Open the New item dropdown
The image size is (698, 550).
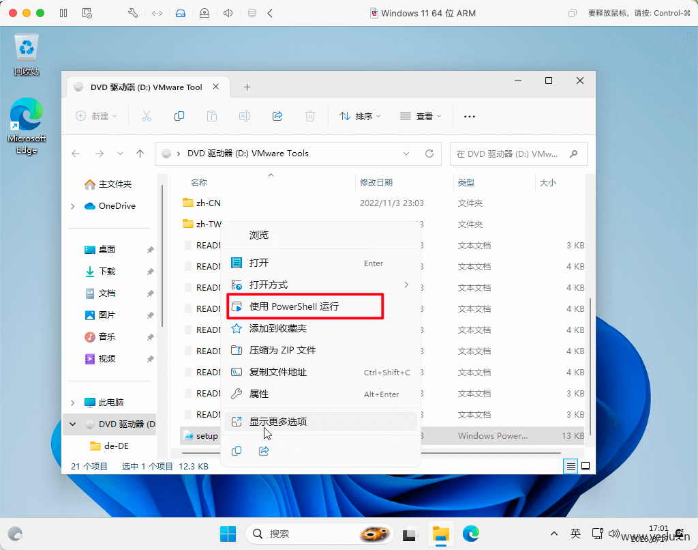(x=96, y=116)
